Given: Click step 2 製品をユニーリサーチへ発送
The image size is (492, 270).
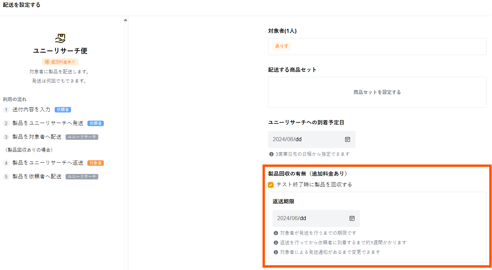Looking at the screenshot, I should (48, 123).
